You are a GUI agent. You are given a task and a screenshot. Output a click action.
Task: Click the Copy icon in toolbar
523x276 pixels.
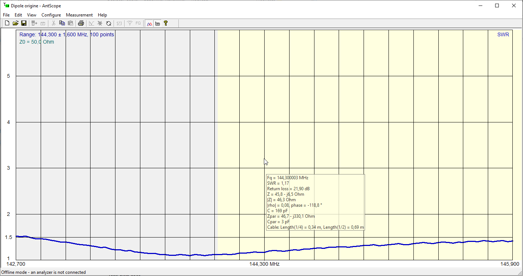62,23
